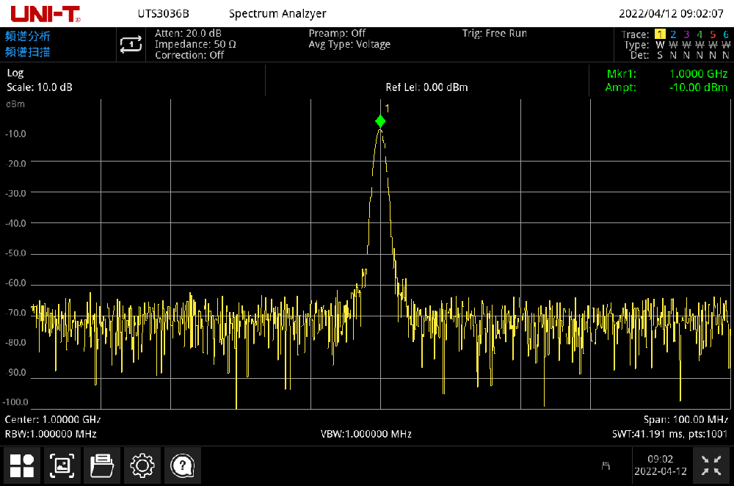Viewport: 734px width, 486px height.
Task: Click the top-right timestamp 2022/04/12 09:02:07
Action: click(672, 13)
